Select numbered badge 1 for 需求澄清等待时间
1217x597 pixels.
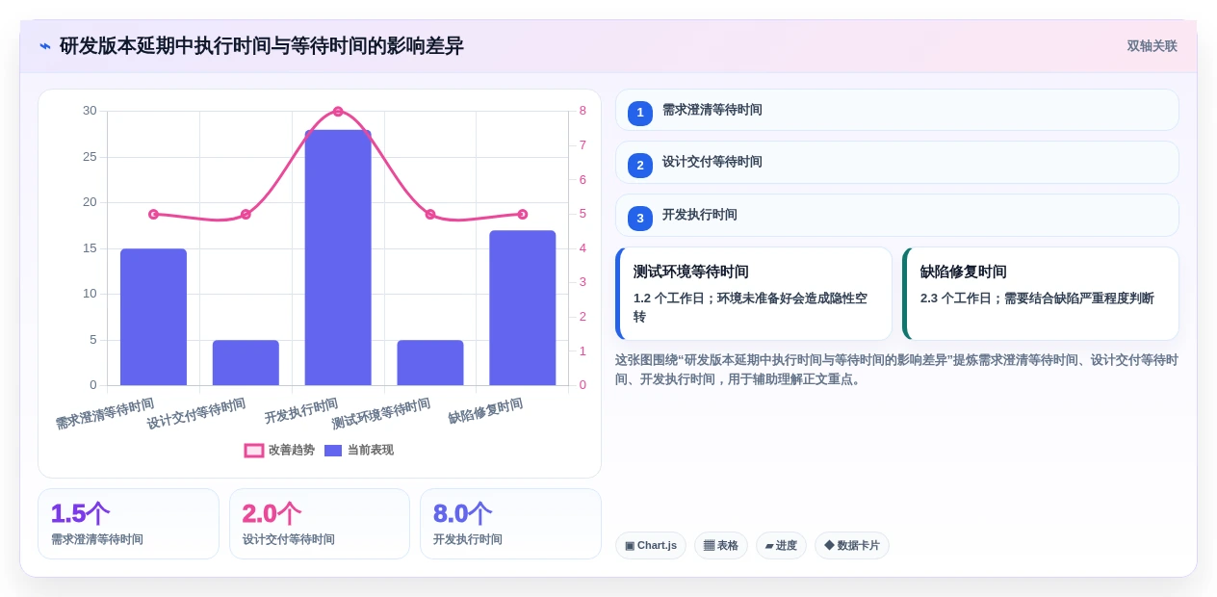click(640, 113)
